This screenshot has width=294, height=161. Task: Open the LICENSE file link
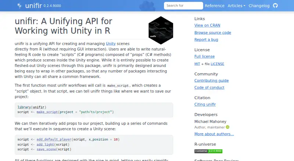(217, 64)
